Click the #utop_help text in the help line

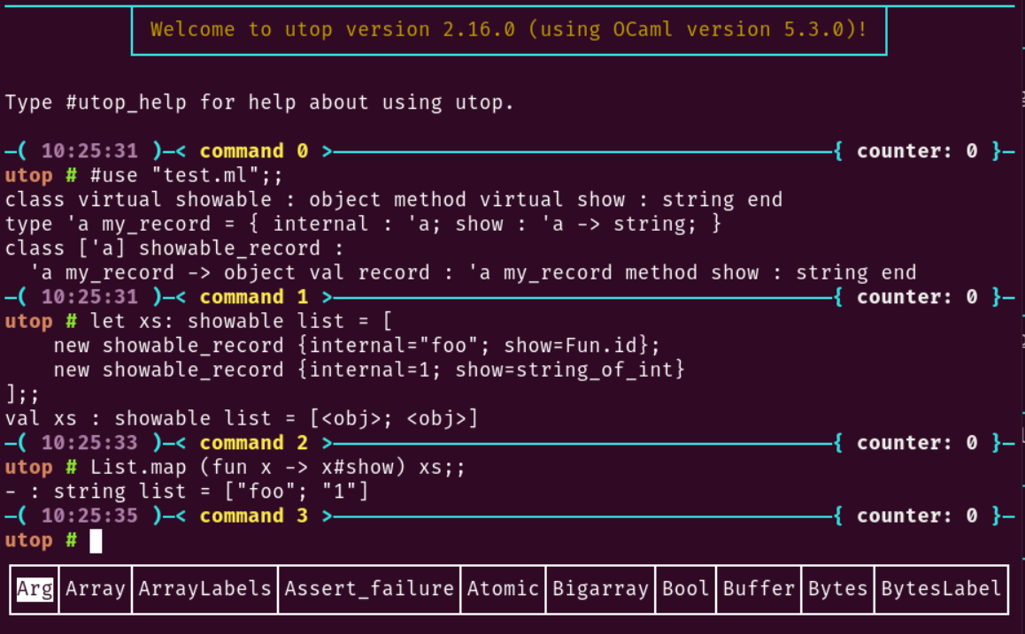pyautogui.click(x=126, y=103)
